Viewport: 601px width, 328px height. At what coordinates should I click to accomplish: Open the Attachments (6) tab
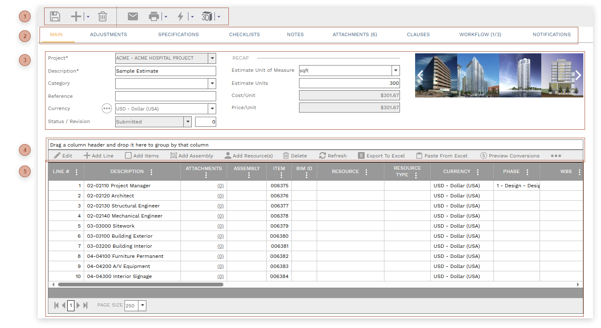[x=355, y=34]
